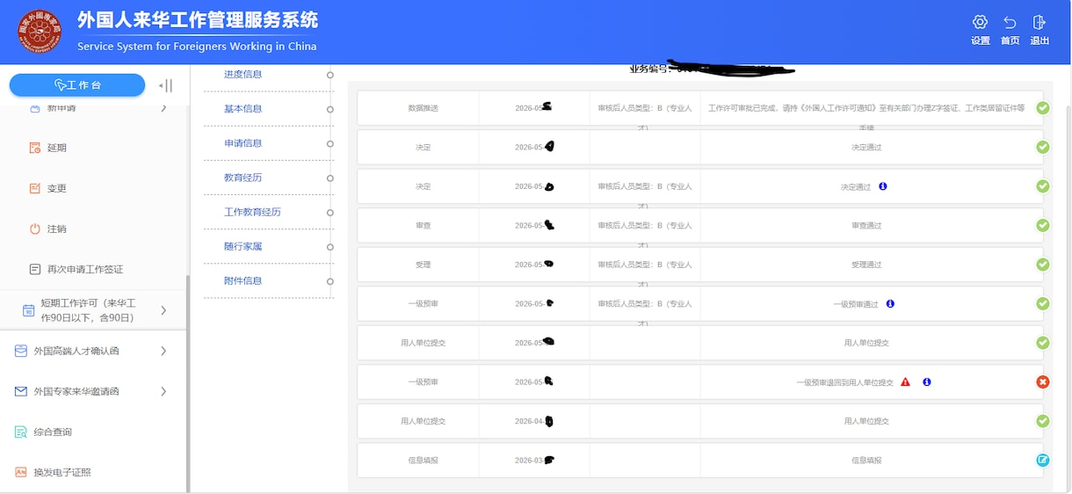Click the 退出 logout icon
The width and height of the screenshot is (1072, 494).
[x=1039, y=22]
